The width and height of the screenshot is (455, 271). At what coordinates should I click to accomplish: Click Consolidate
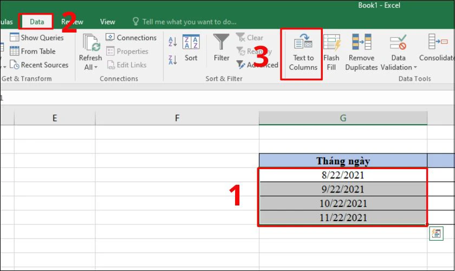pyautogui.click(x=437, y=48)
